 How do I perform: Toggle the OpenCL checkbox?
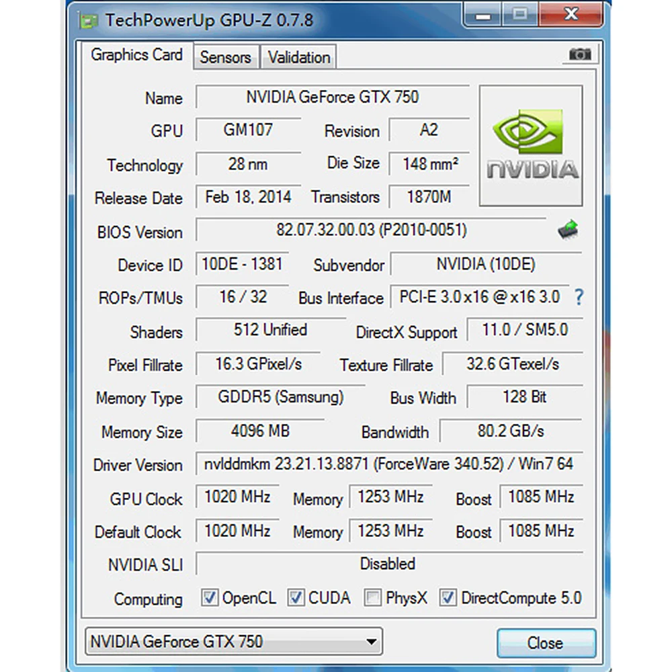coord(210,597)
